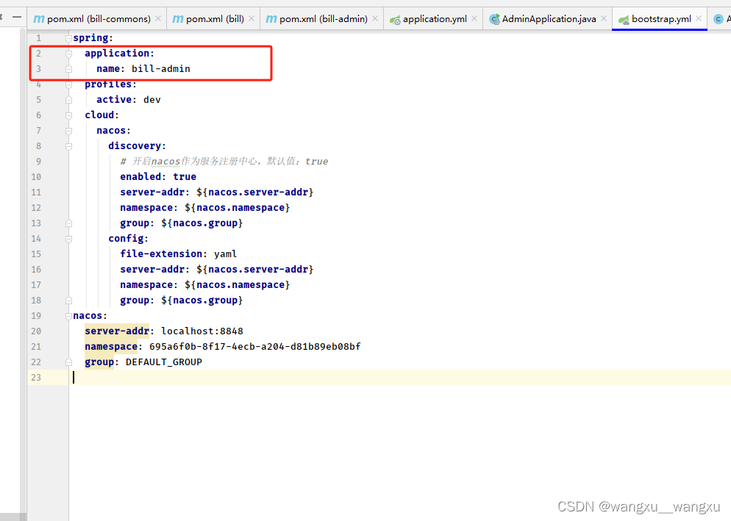Click the value bill-admin on line 3
Viewport: 731px width, 521px height.
pos(161,69)
